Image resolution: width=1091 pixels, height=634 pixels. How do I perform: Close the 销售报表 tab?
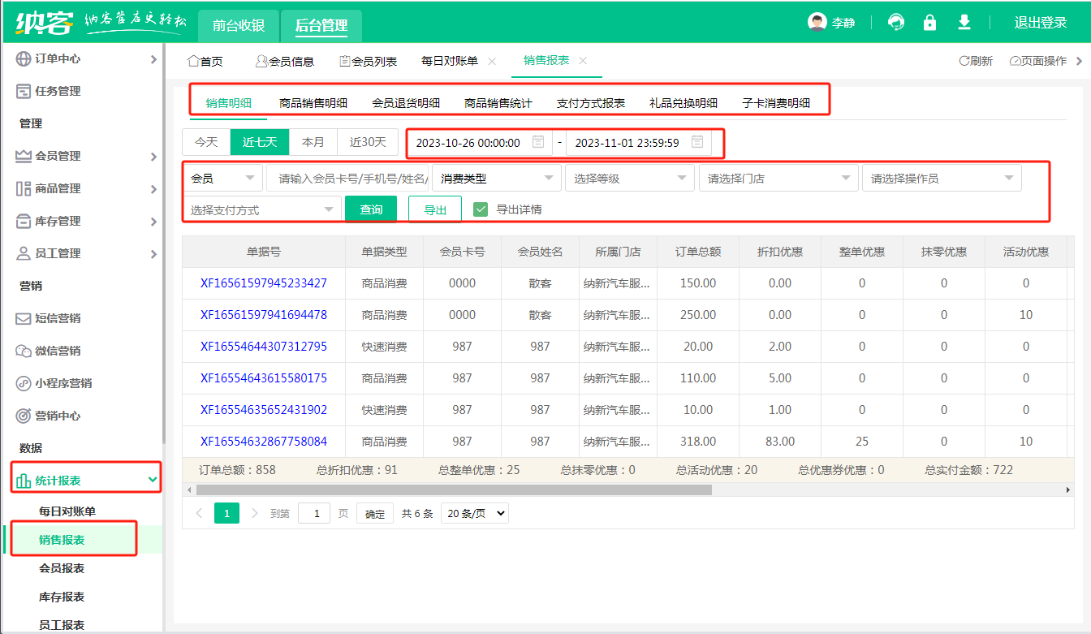583,61
